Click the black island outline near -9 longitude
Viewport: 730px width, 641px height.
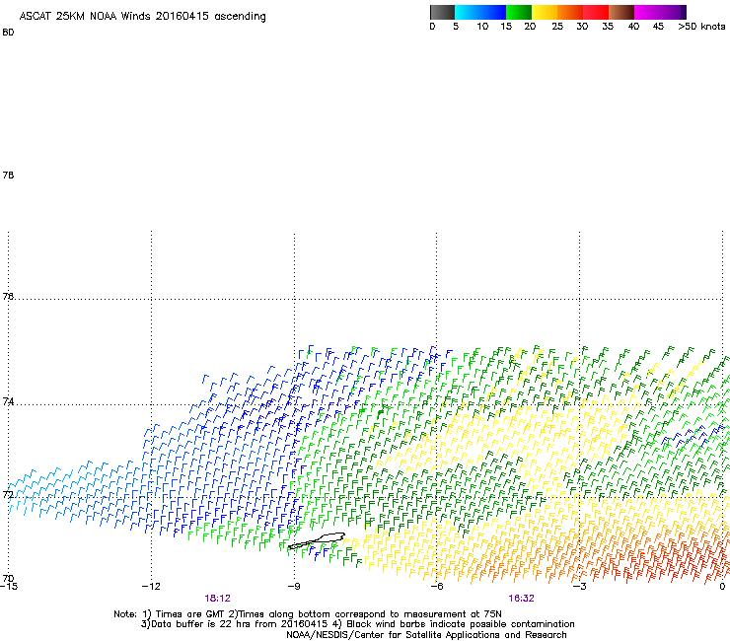(x=316, y=540)
